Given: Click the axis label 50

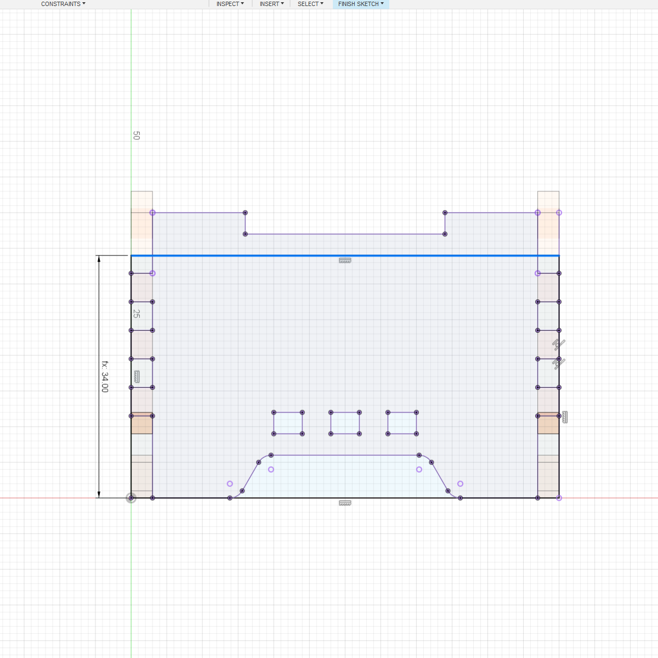Looking at the screenshot, I should [x=137, y=135].
